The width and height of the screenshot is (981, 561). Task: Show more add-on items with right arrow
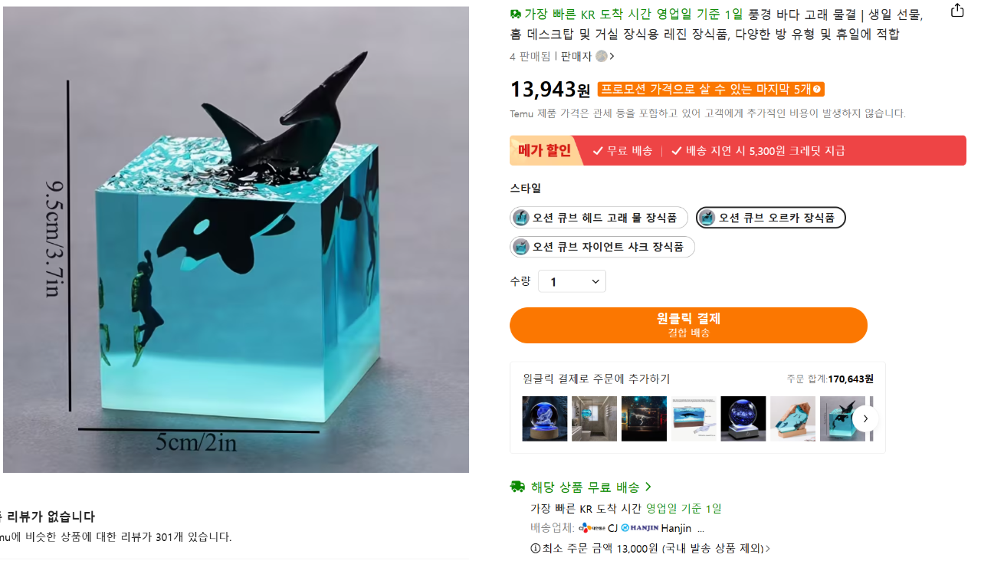point(865,418)
